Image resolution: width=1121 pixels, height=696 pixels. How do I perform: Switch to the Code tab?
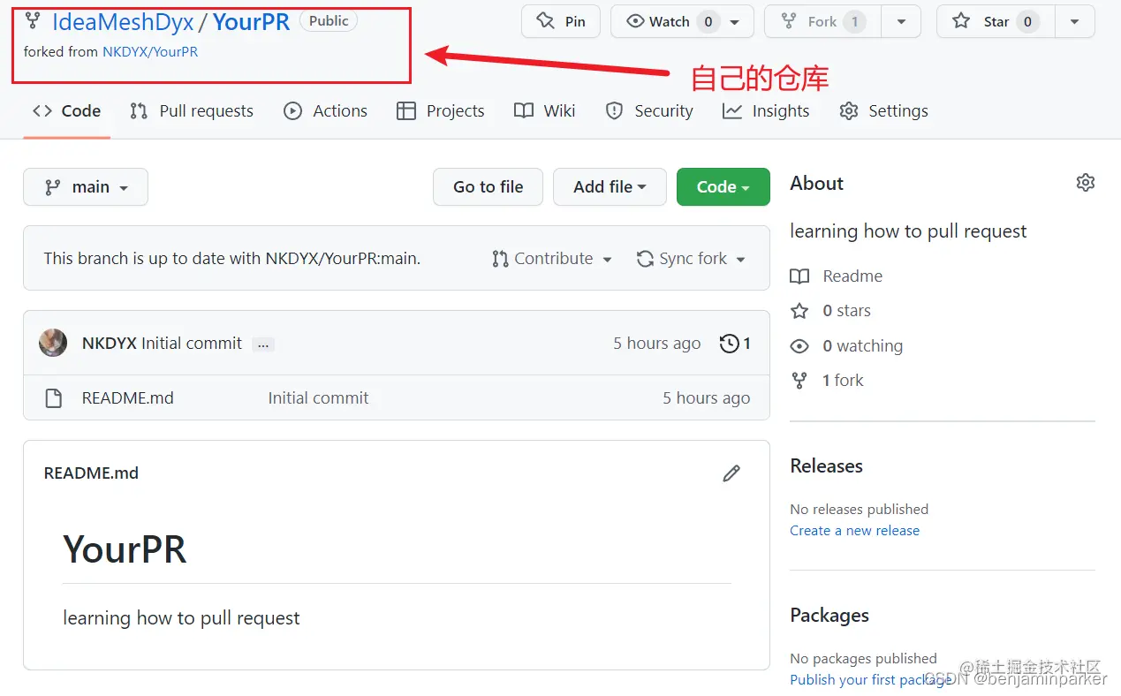[67, 110]
